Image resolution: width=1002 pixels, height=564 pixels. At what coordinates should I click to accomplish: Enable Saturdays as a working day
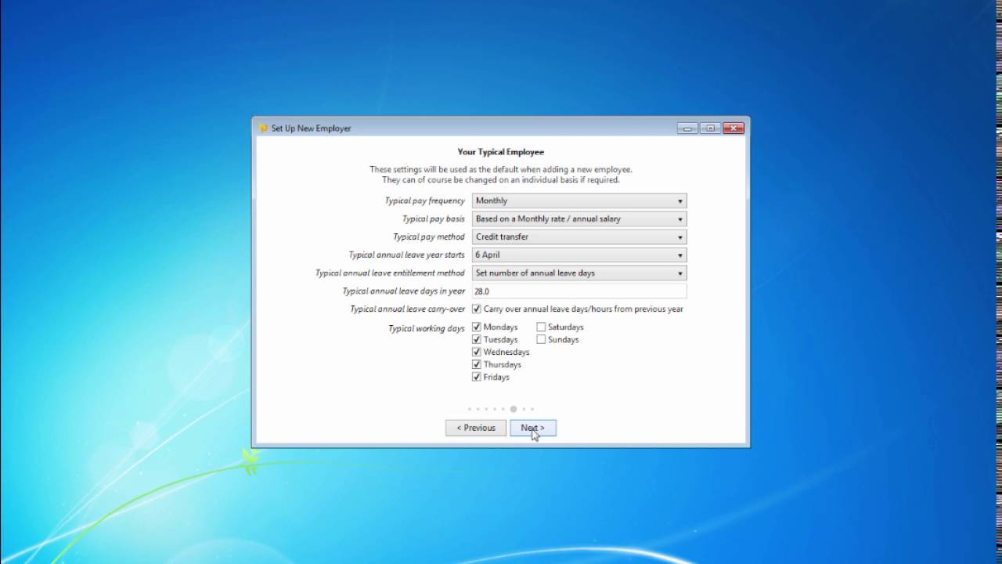tap(541, 327)
